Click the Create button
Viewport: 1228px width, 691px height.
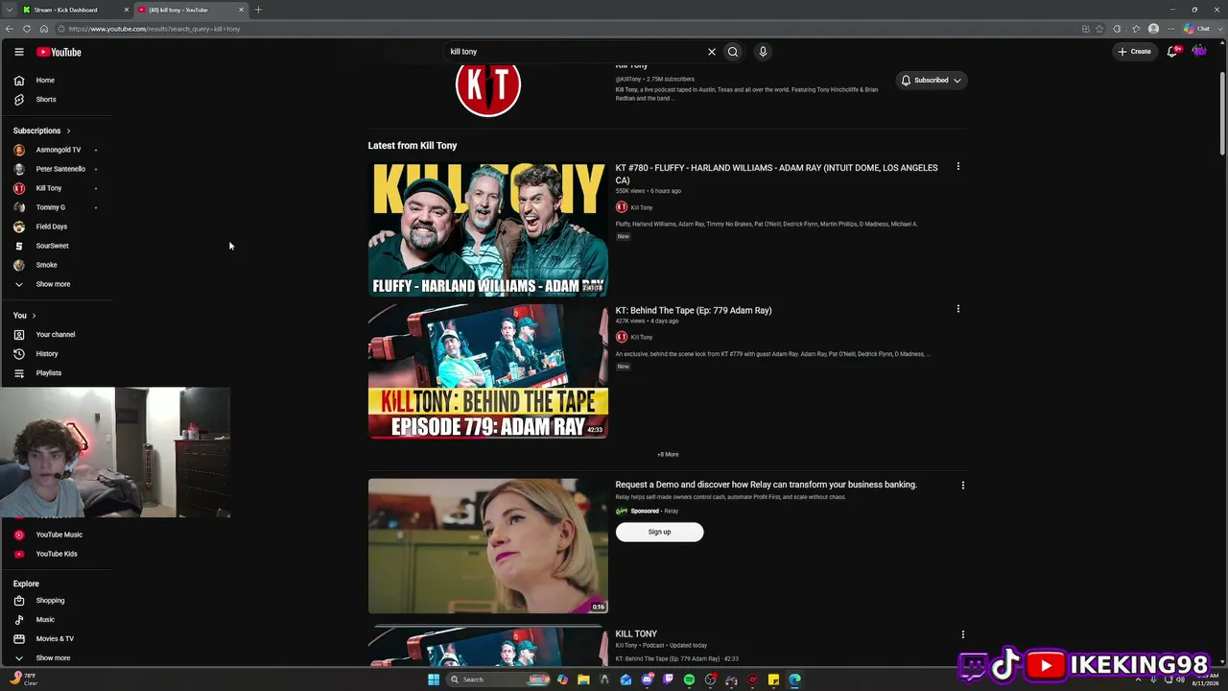click(x=1134, y=52)
